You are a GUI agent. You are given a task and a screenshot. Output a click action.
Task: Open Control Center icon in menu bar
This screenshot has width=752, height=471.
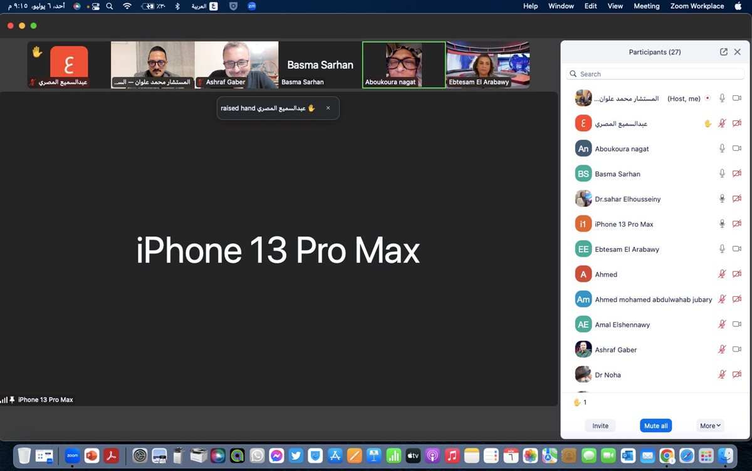point(95,6)
